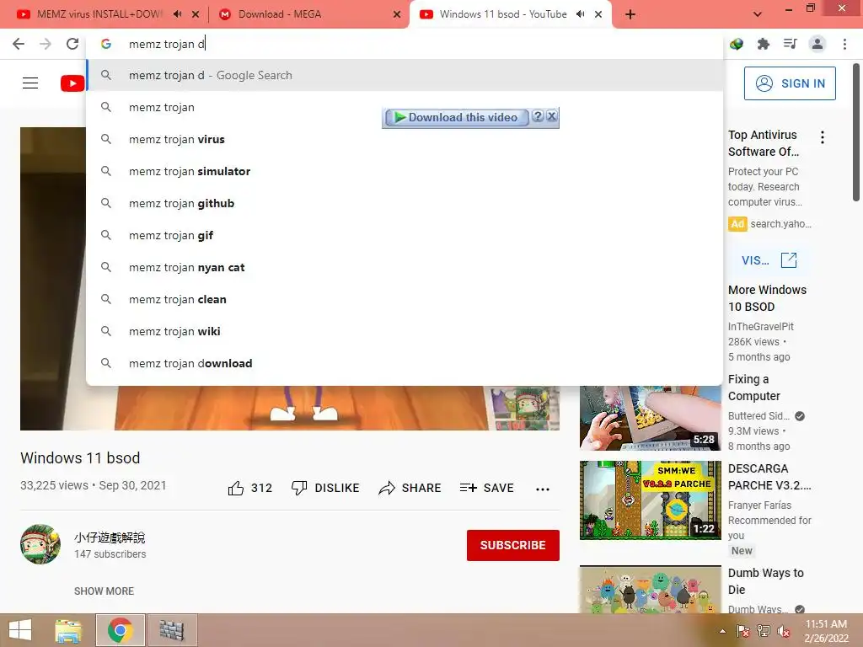Subscribe with the red SUBSCRIBE button

(513, 545)
